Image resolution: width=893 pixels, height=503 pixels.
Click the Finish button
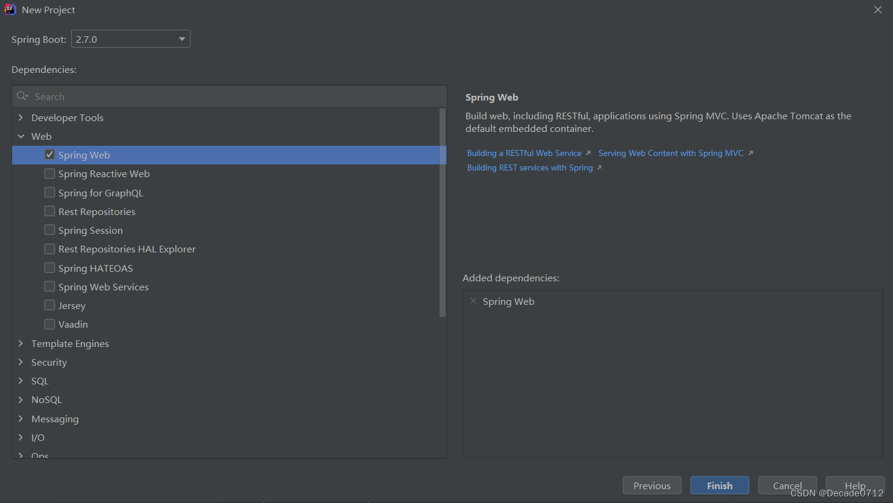coord(720,486)
